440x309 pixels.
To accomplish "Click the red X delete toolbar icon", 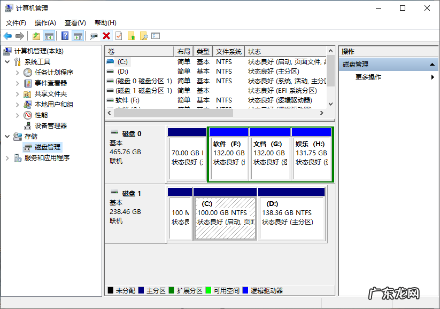I will click(x=106, y=36).
